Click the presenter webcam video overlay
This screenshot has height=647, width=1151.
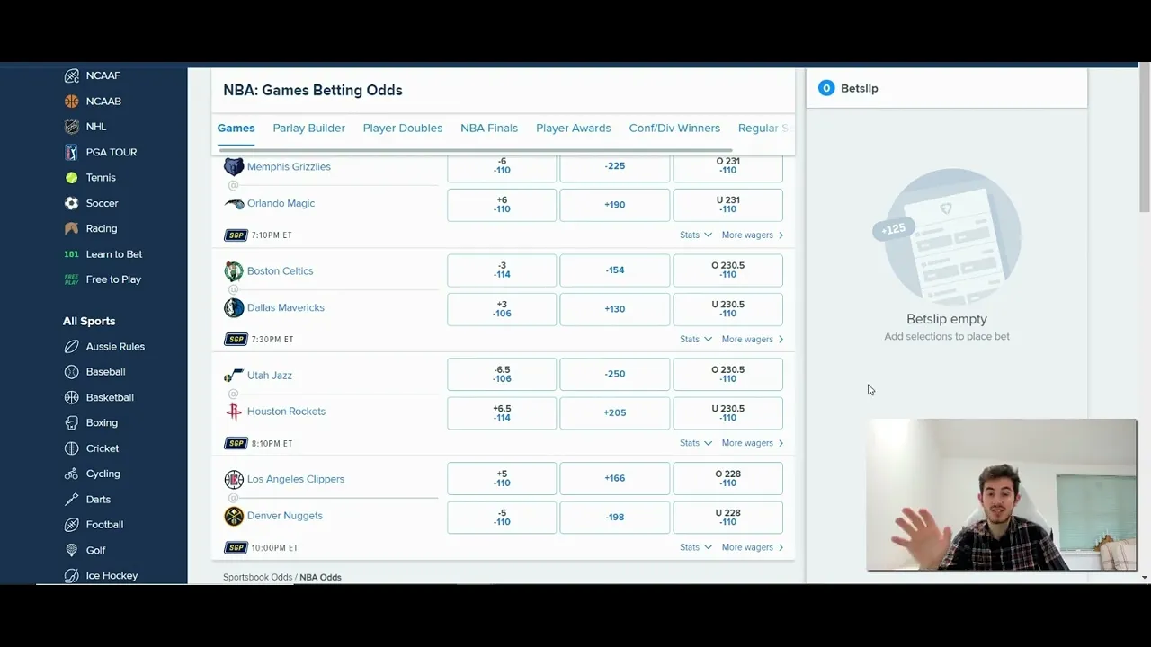(x=1002, y=494)
